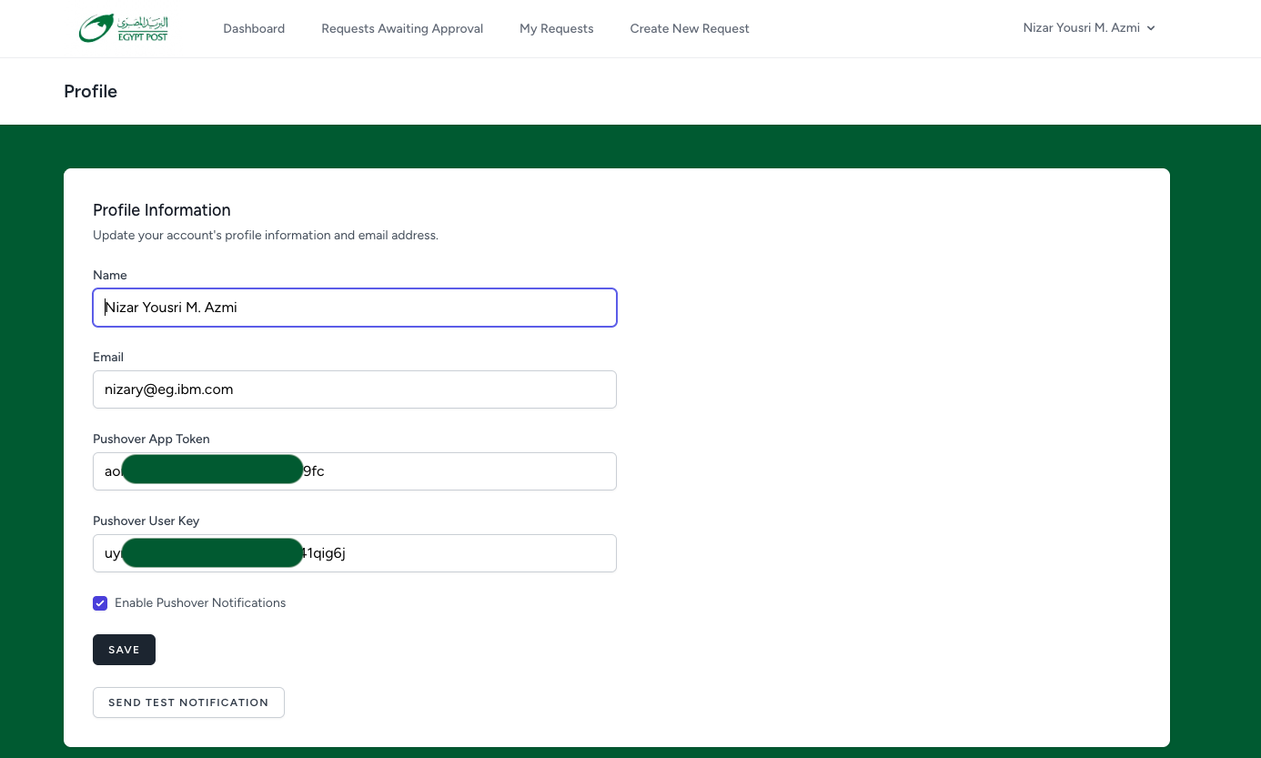Click into the Email input field
Screen dimensions: 1261x758
[355, 389]
